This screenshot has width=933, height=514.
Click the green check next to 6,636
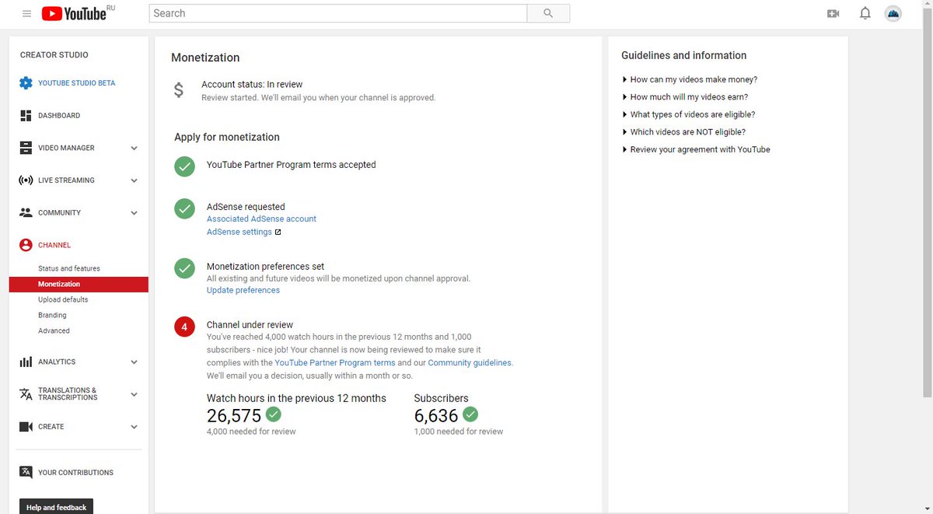click(470, 414)
